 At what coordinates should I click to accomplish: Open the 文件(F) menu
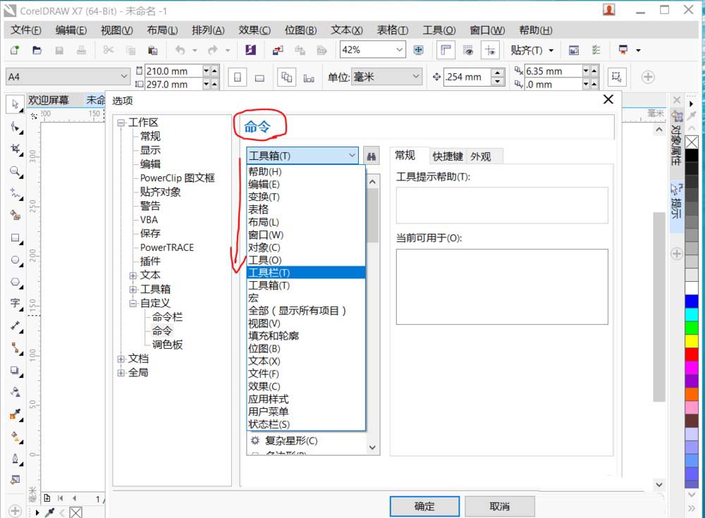tap(25, 30)
